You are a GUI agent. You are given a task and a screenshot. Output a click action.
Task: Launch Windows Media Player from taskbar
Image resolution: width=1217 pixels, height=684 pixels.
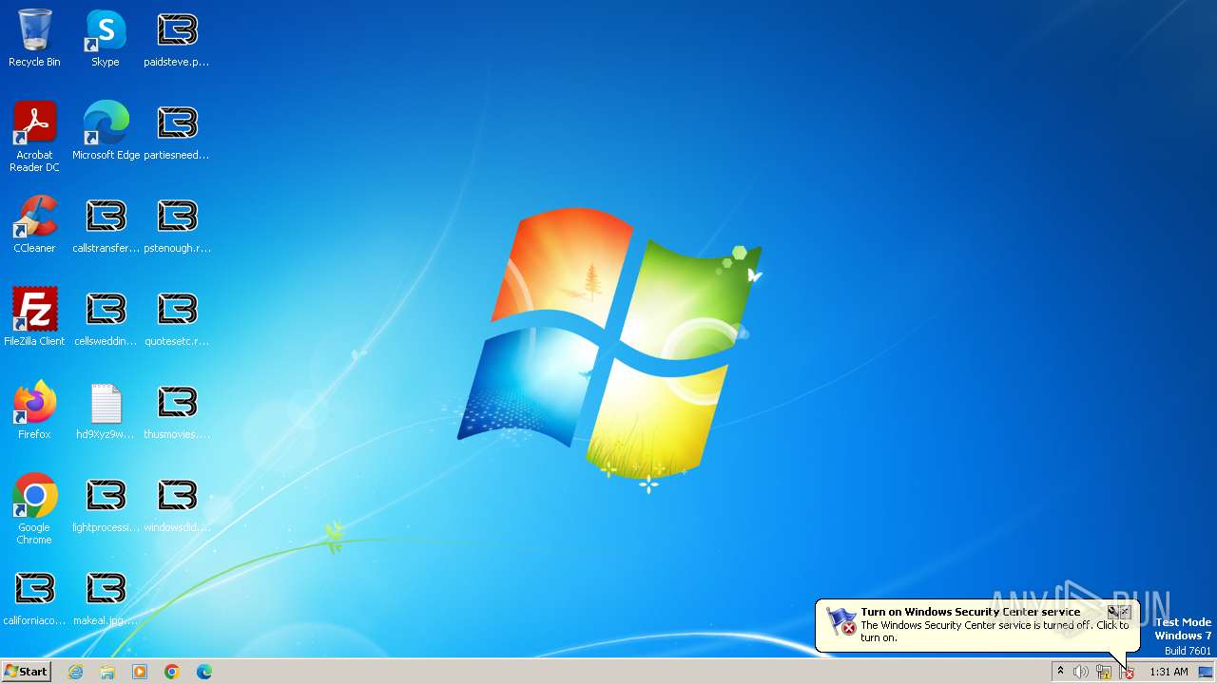click(x=140, y=672)
